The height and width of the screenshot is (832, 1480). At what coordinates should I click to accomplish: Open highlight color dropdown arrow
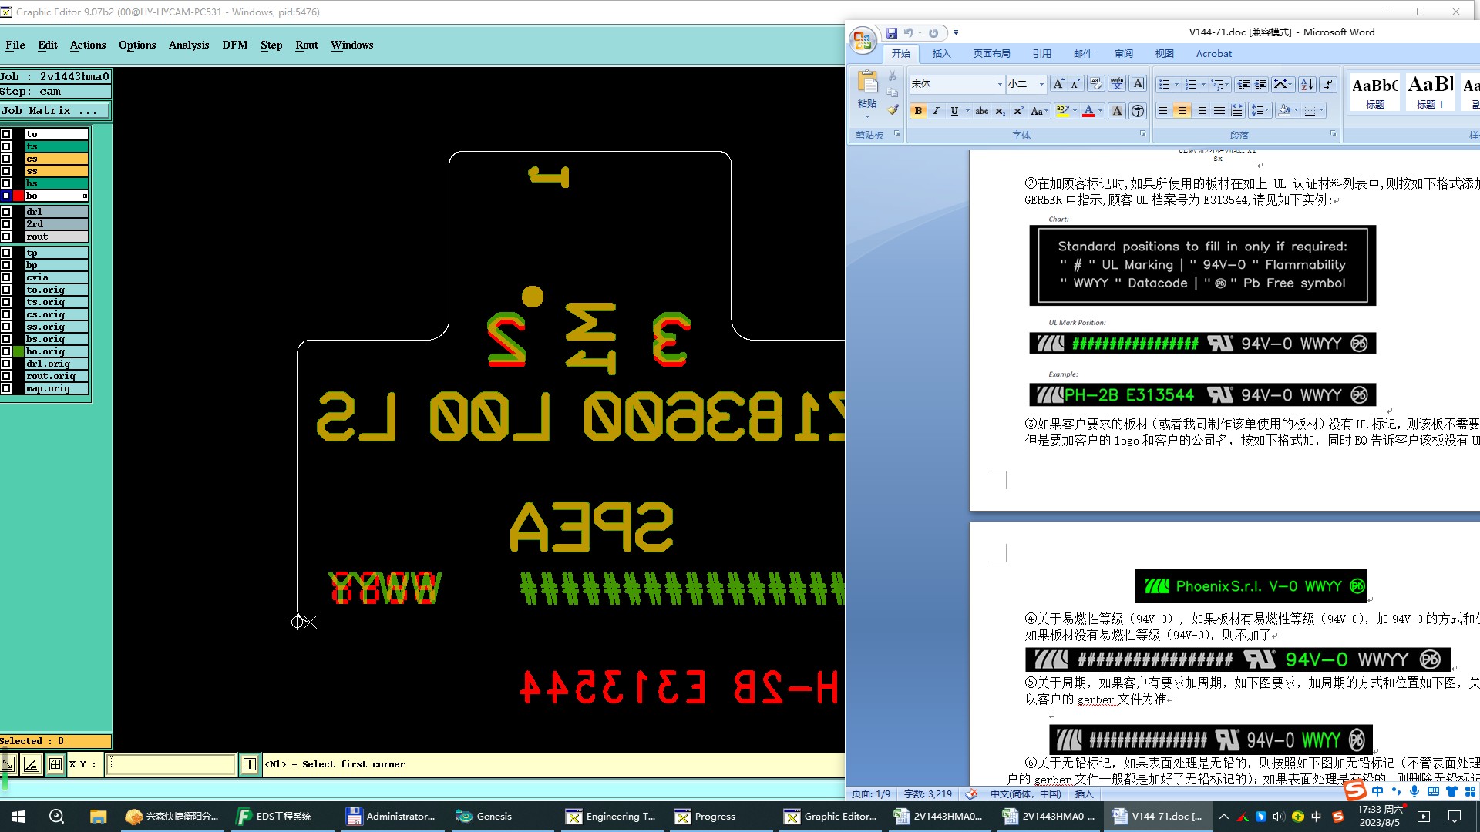(1075, 111)
